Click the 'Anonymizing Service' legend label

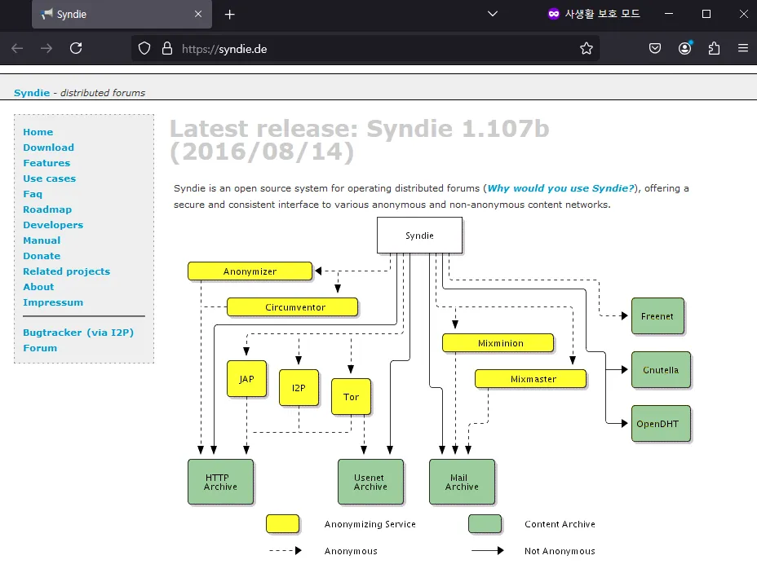(370, 524)
